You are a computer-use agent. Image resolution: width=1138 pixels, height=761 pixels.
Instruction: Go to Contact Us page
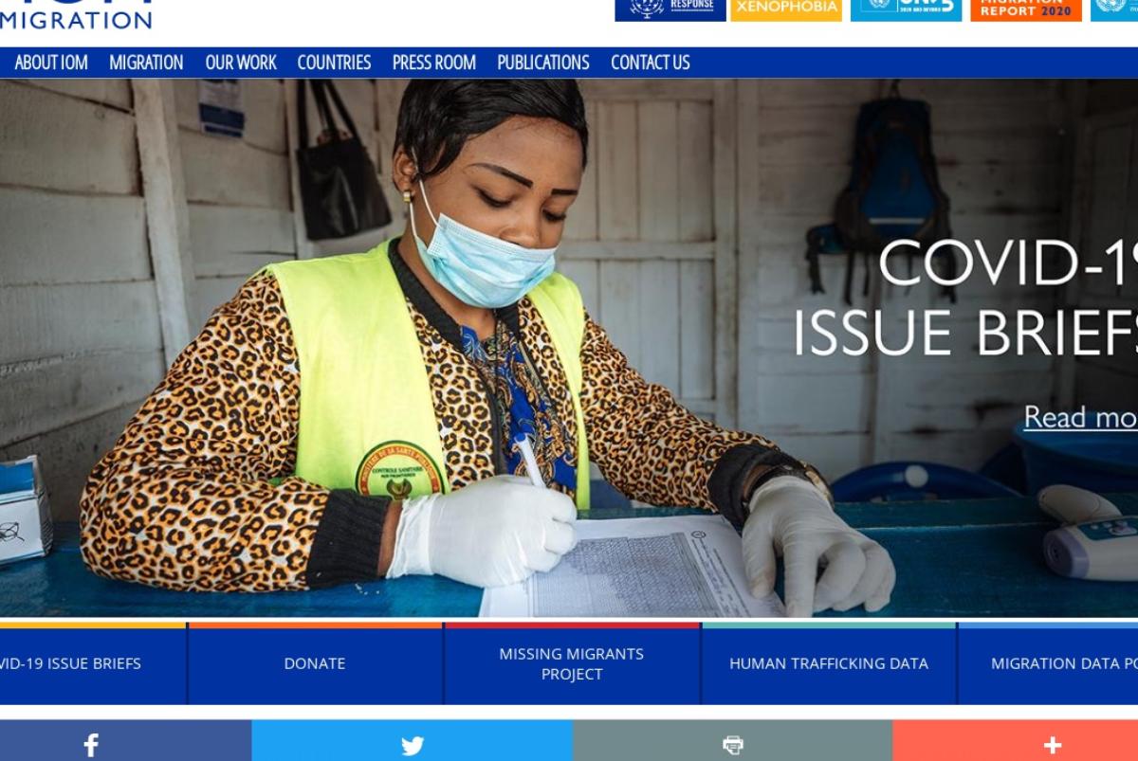[651, 63]
